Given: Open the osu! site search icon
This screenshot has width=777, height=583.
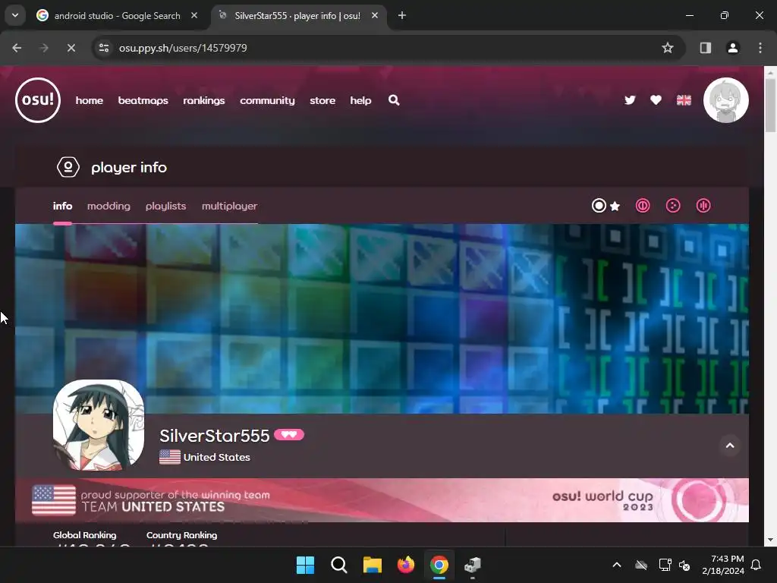Looking at the screenshot, I should coord(394,100).
